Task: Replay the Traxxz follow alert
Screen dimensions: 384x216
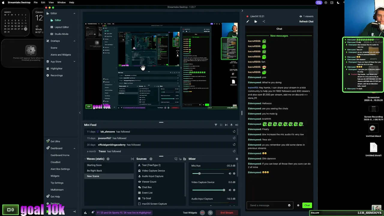Action: (x=234, y=151)
